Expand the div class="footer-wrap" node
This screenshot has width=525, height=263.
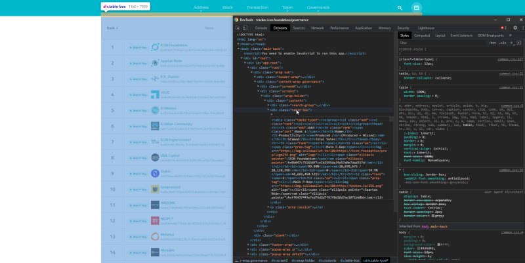point(249,245)
